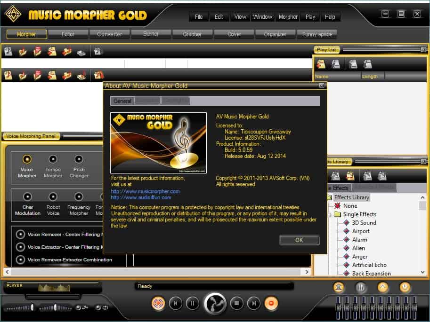Select the Cher Modulation radio option

(x=27, y=196)
